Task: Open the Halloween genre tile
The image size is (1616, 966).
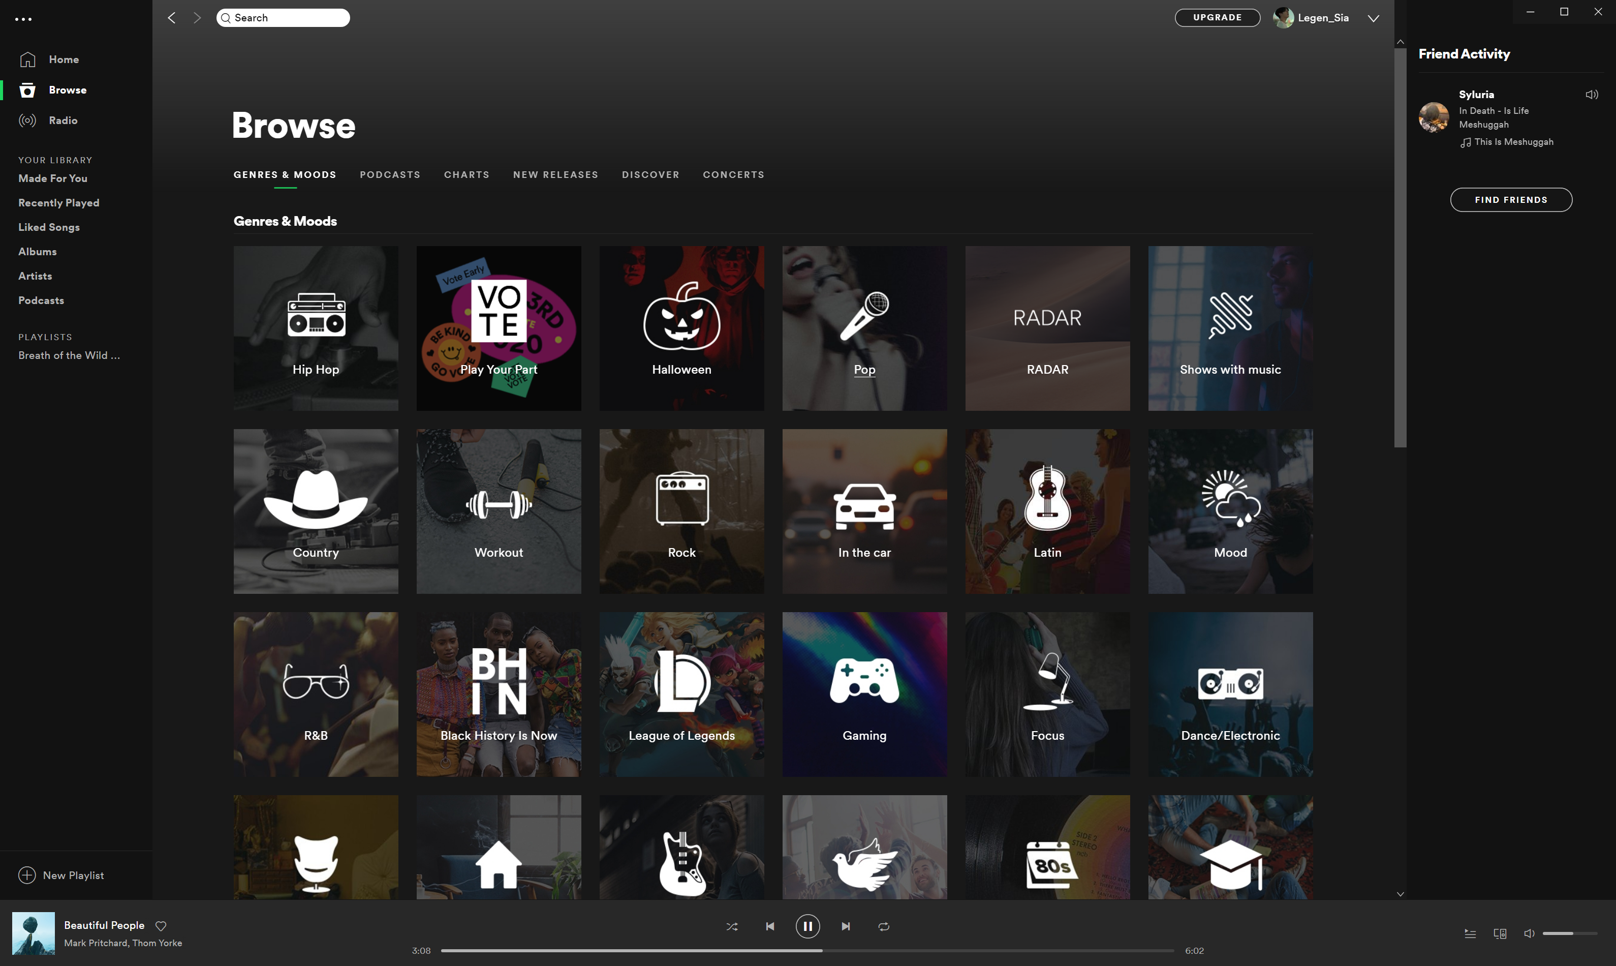Action: click(x=681, y=328)
